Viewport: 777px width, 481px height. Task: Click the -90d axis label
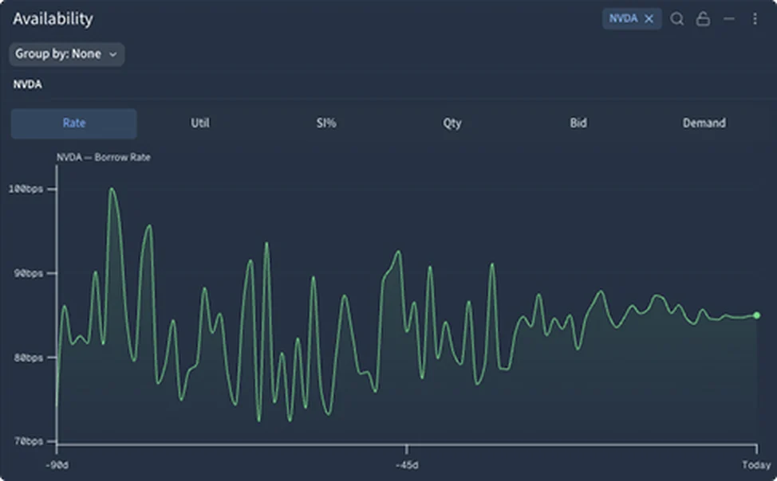point(57,465)
